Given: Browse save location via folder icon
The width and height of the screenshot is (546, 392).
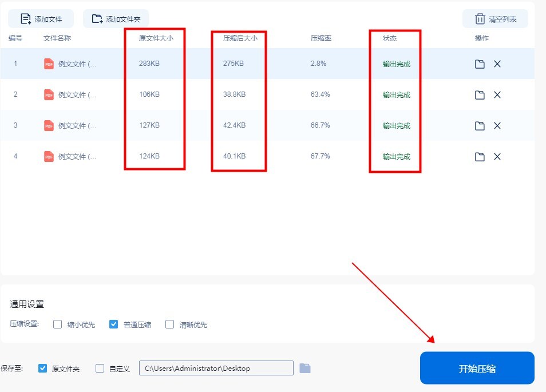Looking at the screenshot, I should (x=305, y=369).
